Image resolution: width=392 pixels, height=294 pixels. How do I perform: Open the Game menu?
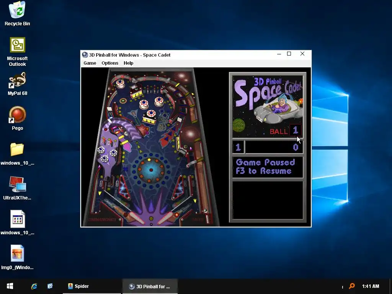pos(90,63)
